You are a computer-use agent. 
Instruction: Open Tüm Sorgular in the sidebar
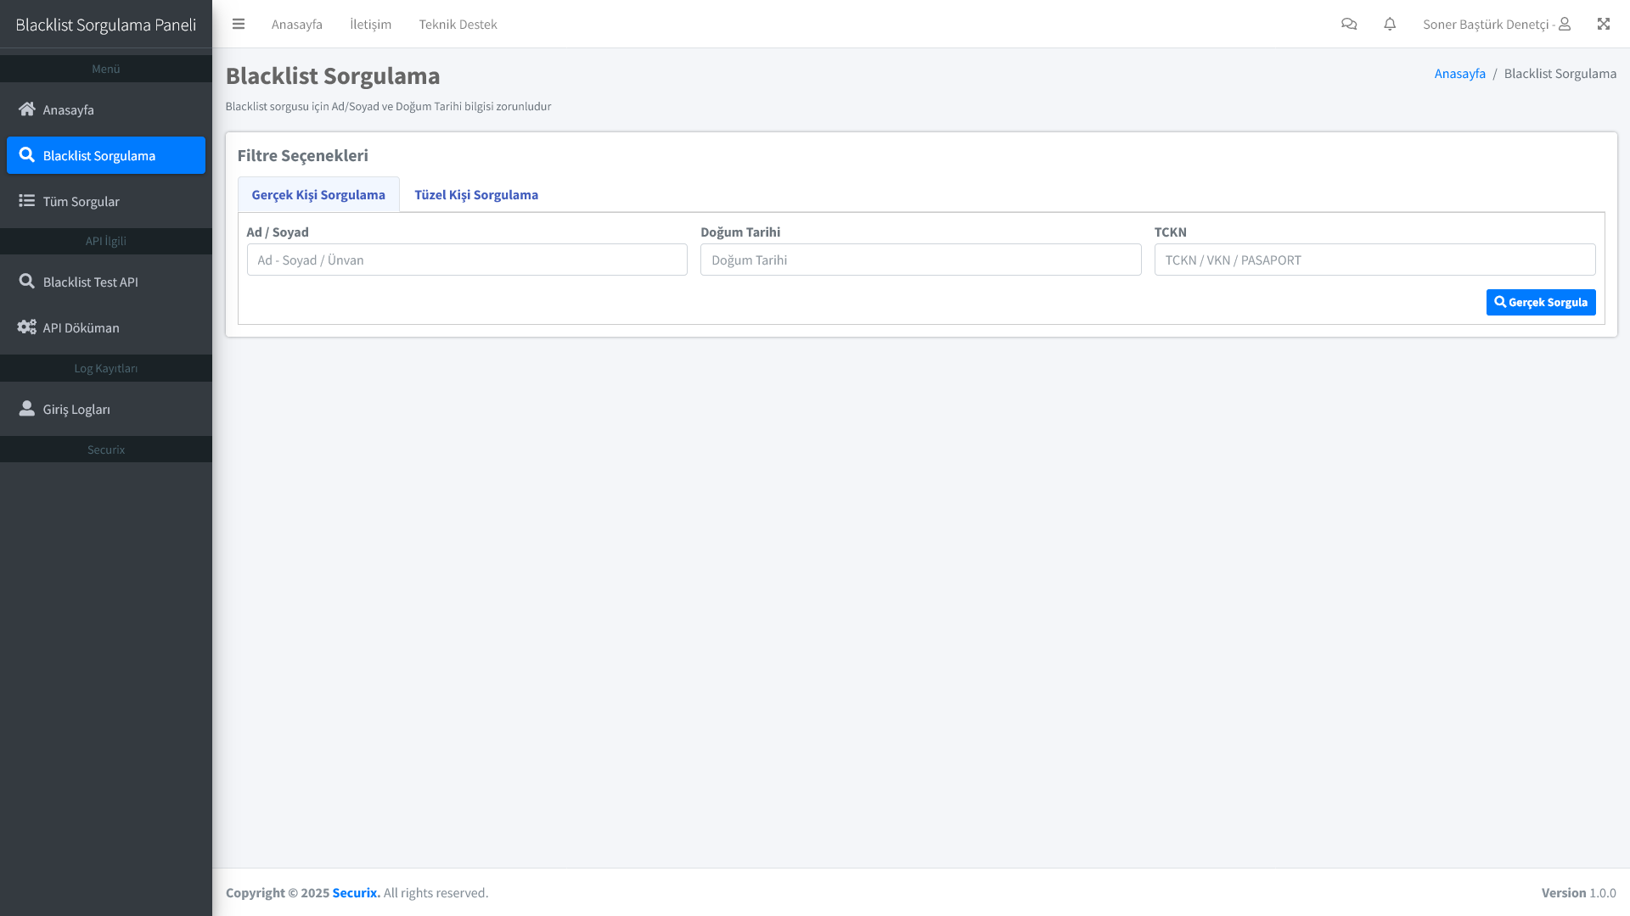pos(106,201)
